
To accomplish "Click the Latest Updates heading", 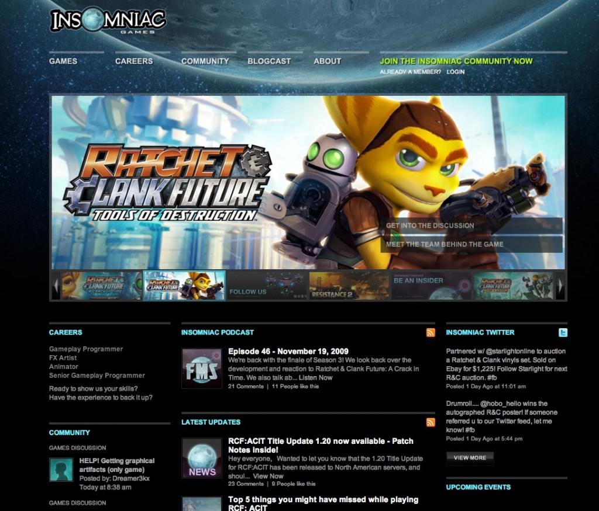I will [211, 422].
